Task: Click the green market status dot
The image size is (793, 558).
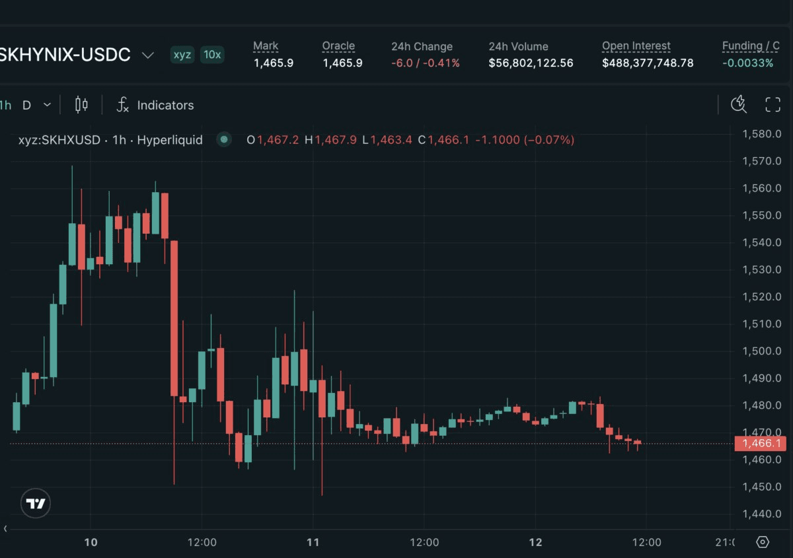Action: click(224, 140)
